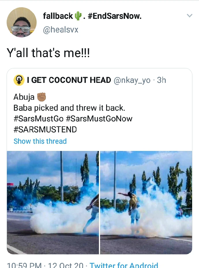The height and width of the screenshot is (268, 199).
Task: Click the 3h timestamp on quoted tweet
Action: pyautogui.click(x=162, y=80)
